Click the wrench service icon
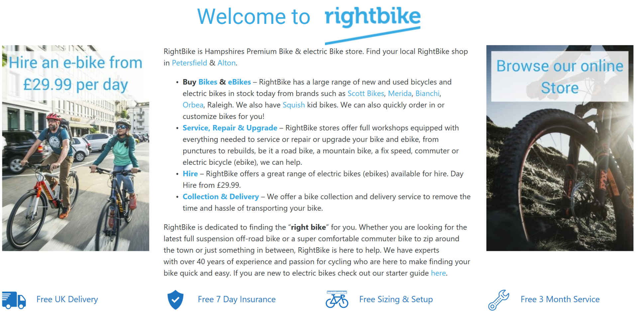This screenshot has height=322, width=638. [x=498, y=300]
